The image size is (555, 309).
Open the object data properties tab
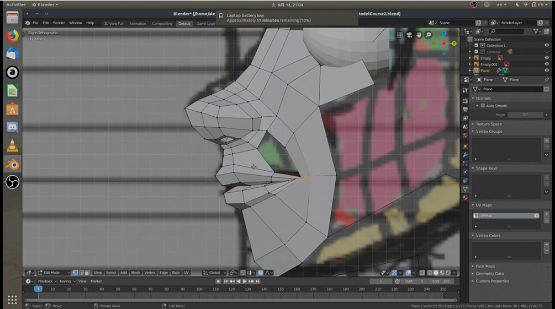click(465, 189)
